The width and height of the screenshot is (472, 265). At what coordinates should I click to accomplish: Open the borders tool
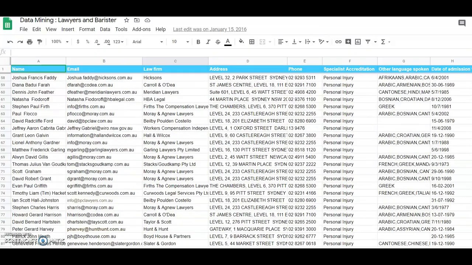click(x=252, y=42)
